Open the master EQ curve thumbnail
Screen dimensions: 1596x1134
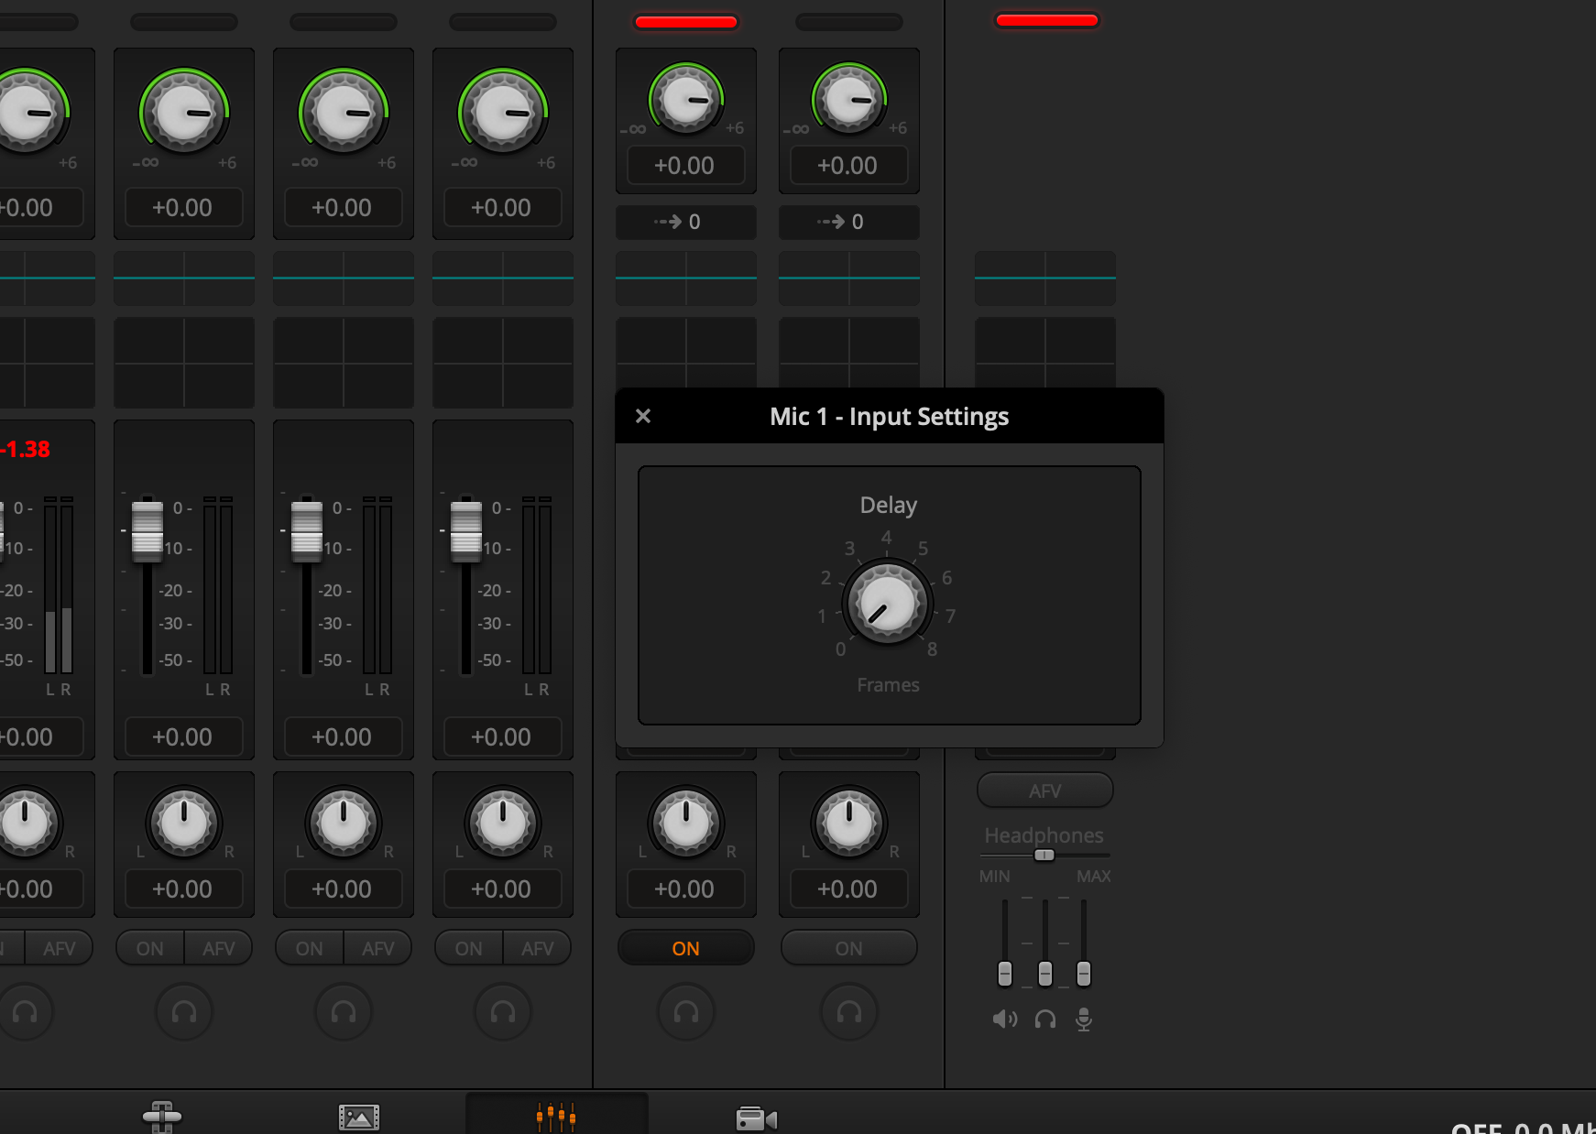click(x=1045, y=278)
